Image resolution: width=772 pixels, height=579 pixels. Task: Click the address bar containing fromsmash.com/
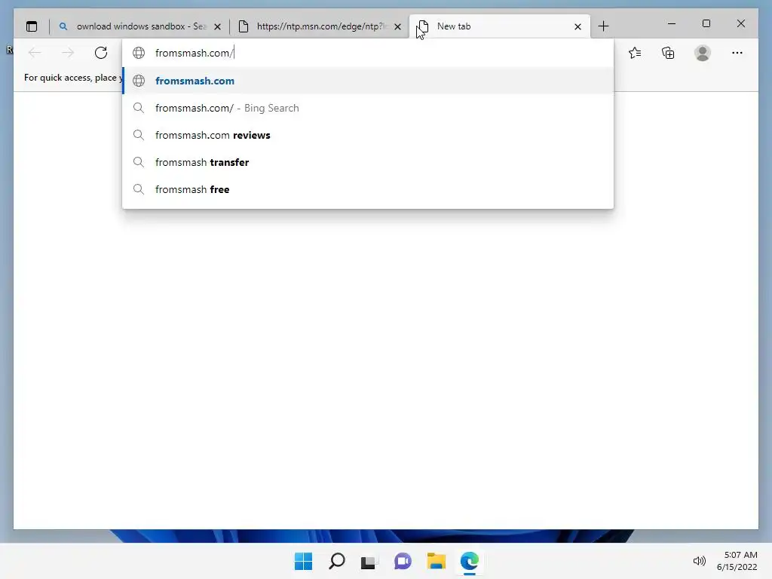[368, 53]
